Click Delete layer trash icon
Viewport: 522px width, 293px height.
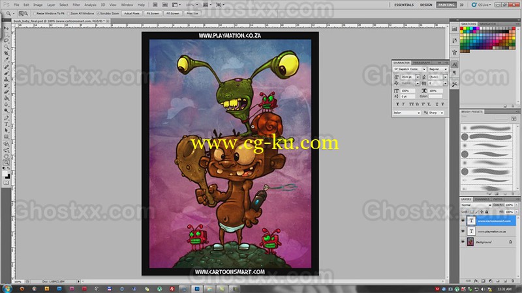(x=513, y=281)
